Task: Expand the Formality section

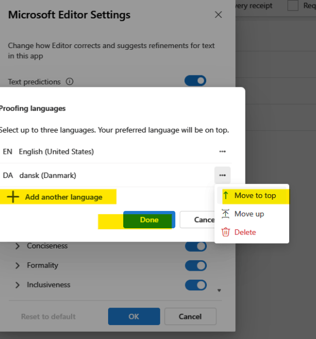Action: [17, 265]
